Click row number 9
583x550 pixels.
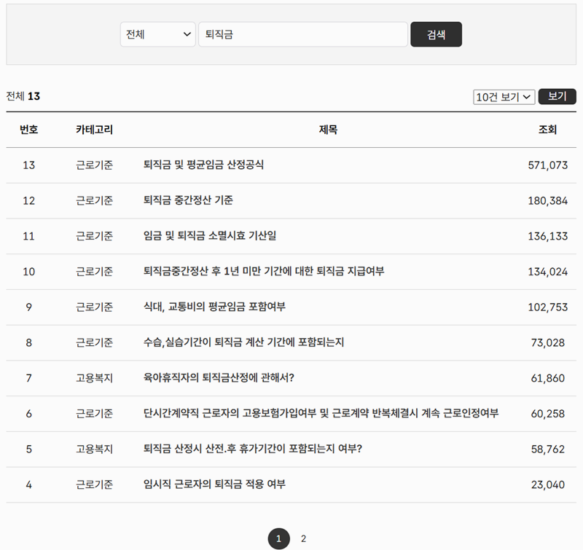click(x=28, y=307)
